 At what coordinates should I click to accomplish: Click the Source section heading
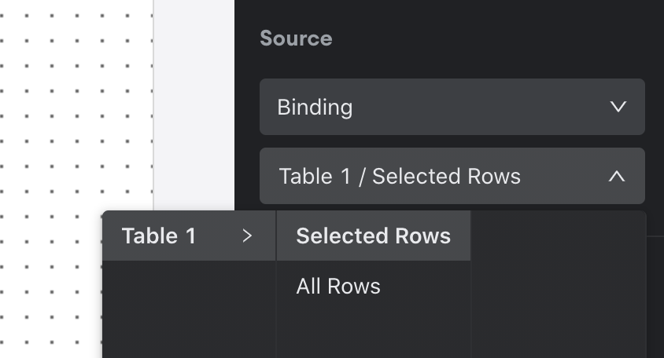[x=296, y=38]
